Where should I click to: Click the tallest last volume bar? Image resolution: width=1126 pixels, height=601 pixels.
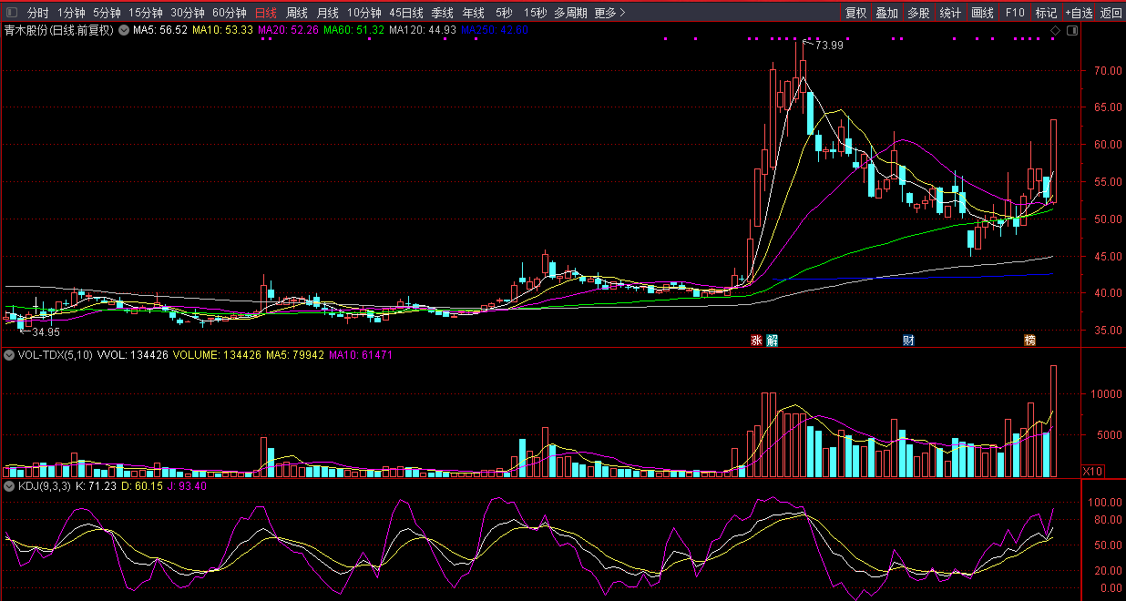click(x=1054, y=421)
